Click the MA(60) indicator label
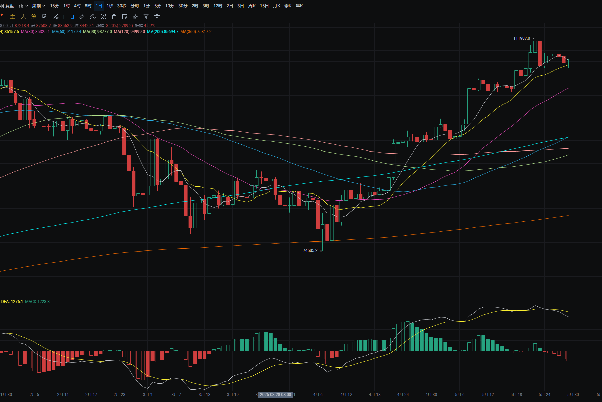This screenshot has height=402, width=602. coord(67,32)
